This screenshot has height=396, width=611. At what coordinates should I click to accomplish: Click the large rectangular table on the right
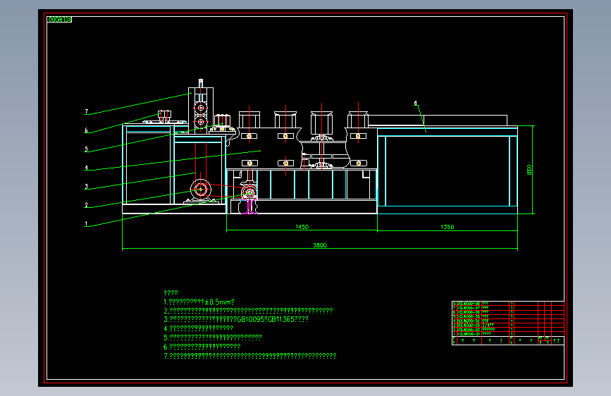[448, 171]
